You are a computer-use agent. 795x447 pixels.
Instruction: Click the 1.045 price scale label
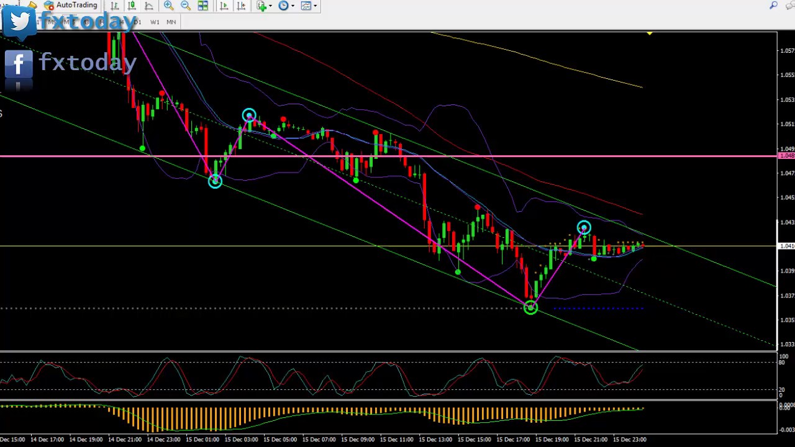[786, 198]
